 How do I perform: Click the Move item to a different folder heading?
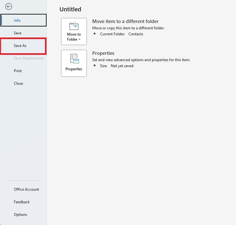[125, 21]
